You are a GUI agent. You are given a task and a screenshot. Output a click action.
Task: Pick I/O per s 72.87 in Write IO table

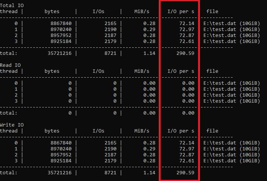187,155
